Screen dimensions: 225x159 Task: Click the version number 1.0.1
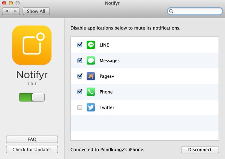[x=32, y=84]
